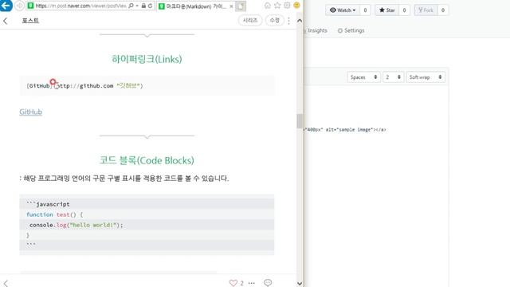Select the 마크다운(Markdown) 가이드 browser tab
This screenshot has width=510, height=287.
[196, 6]
